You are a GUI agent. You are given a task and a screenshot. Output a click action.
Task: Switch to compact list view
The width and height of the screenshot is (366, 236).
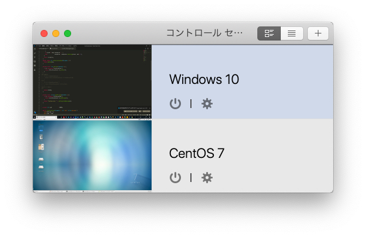292,33
